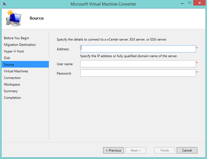Focus the Address input field
207x159 pixels.
click(138, 49)
